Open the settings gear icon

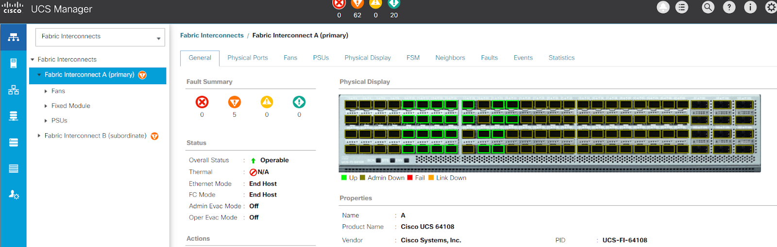tap(771, 7)
